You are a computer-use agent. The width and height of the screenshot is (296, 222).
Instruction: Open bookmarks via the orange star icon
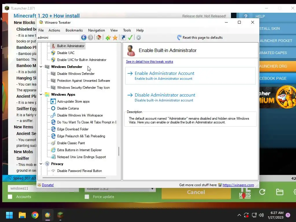(115, 38)
